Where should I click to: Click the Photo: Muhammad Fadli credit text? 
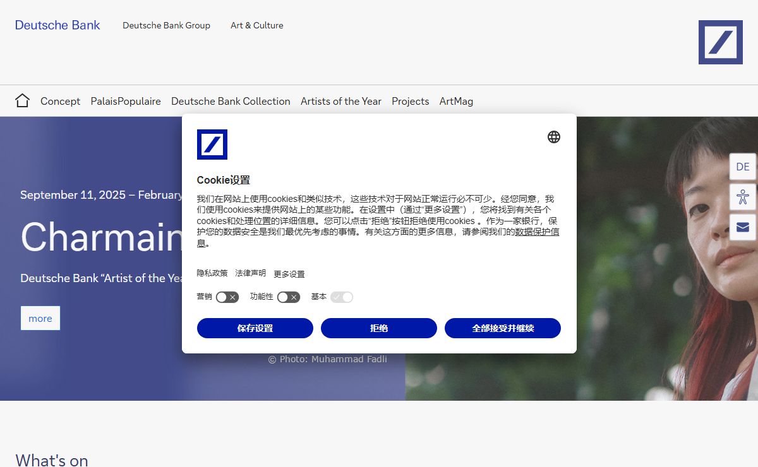tap(328, 359)
